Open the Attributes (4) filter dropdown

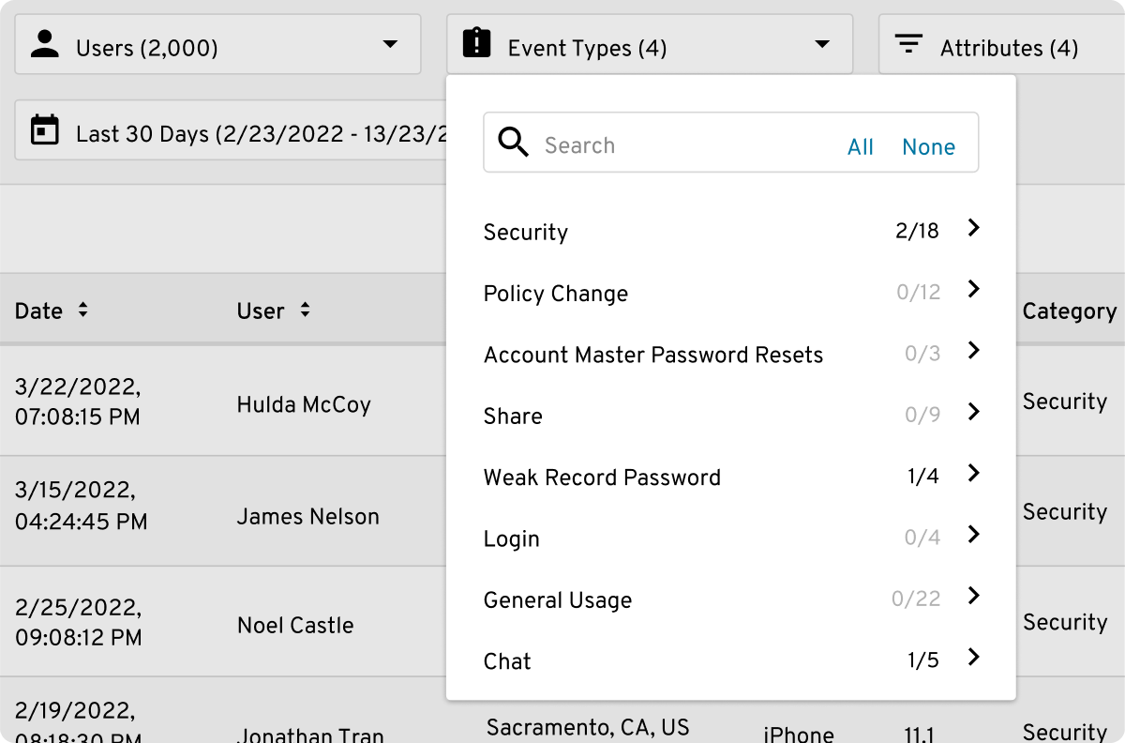(1001, 44)
